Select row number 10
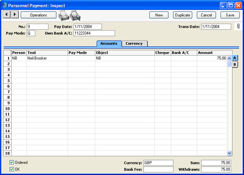This screenshot has height=175, width=244. coord(8,109)
